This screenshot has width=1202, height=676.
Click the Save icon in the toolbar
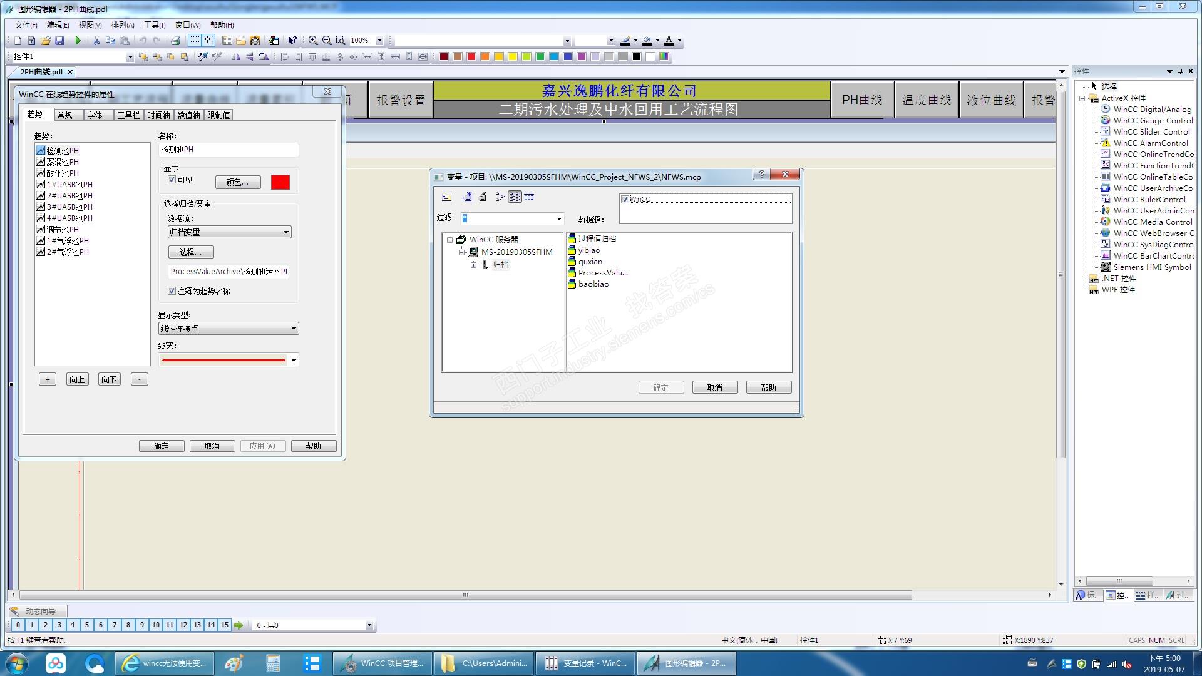[59, 41]
